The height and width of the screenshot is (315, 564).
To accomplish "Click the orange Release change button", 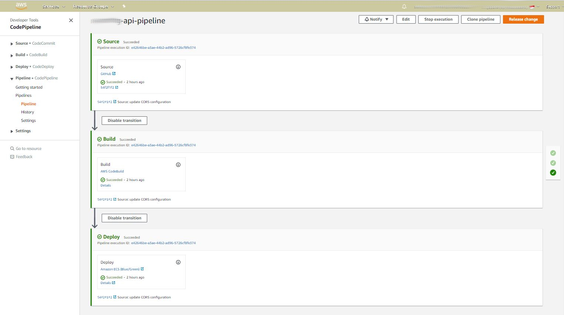I will [x=523, y=19].
